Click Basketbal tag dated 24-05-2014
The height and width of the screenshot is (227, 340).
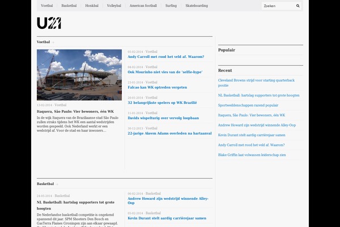(62, 196)
